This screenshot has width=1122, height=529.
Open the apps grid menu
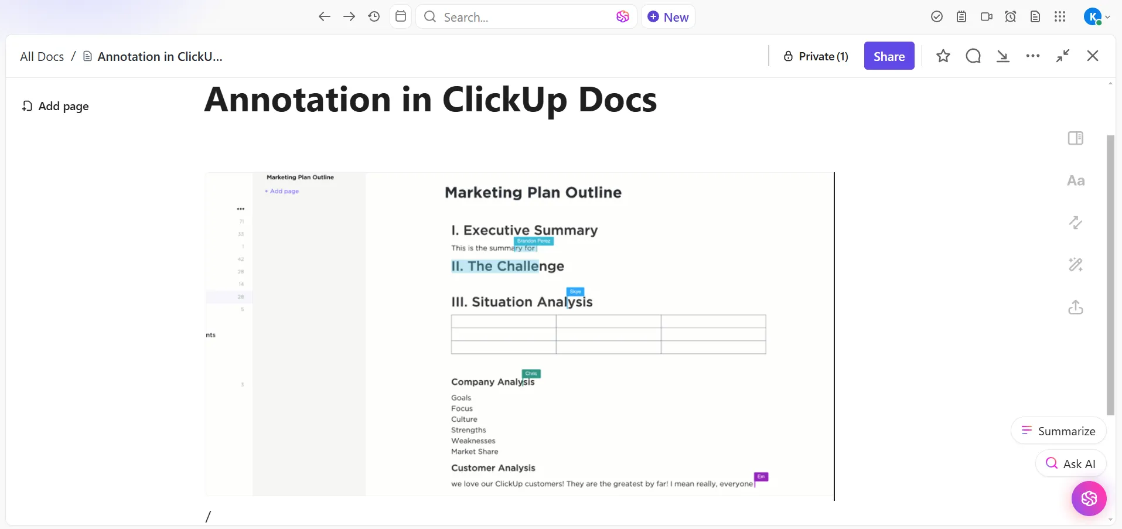point(1060,17)
